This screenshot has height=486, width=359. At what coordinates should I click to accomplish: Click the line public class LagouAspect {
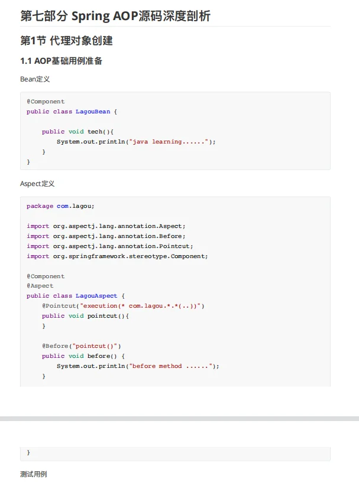[x=76, y=296]
